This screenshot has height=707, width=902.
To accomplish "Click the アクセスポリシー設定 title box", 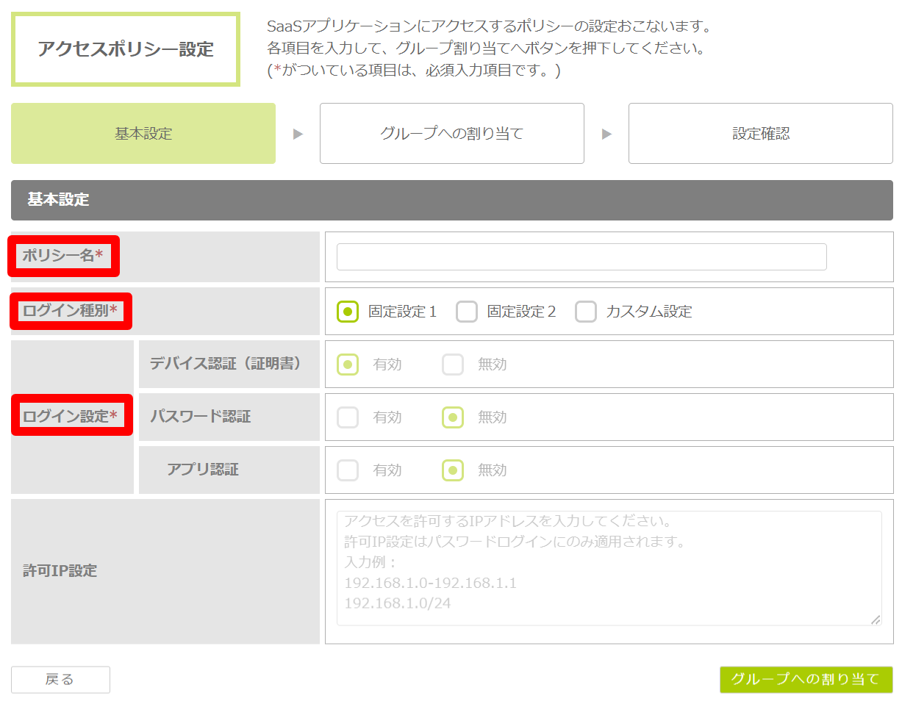I will [x=126, y=49].
